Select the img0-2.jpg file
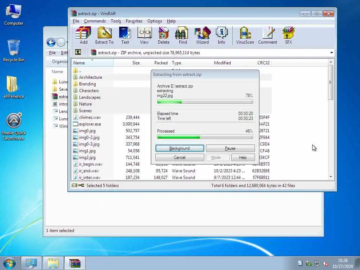 [89, 137]
